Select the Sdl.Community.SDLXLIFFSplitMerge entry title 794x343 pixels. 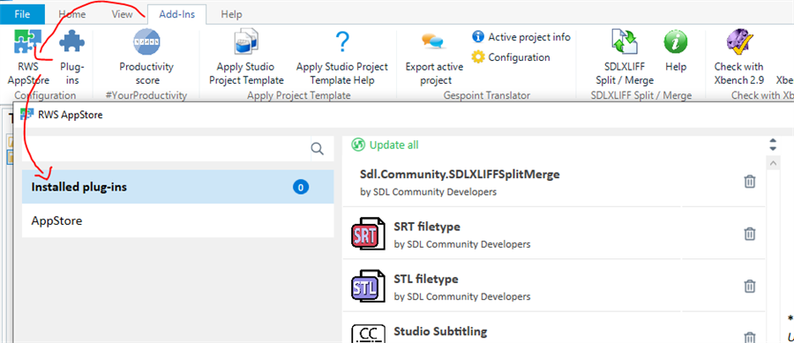click(460, 174)
